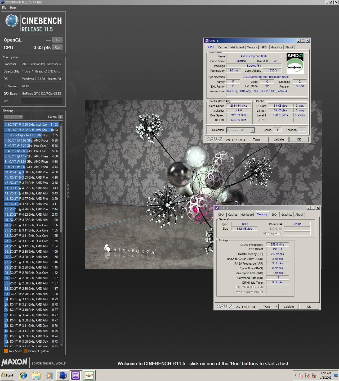The image size is (339, 381).
Task: Open SPD tab in upper CPU-Z window
Action: [264, 47]
